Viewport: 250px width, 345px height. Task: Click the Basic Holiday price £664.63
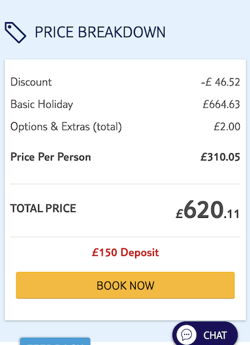point(221,104)
